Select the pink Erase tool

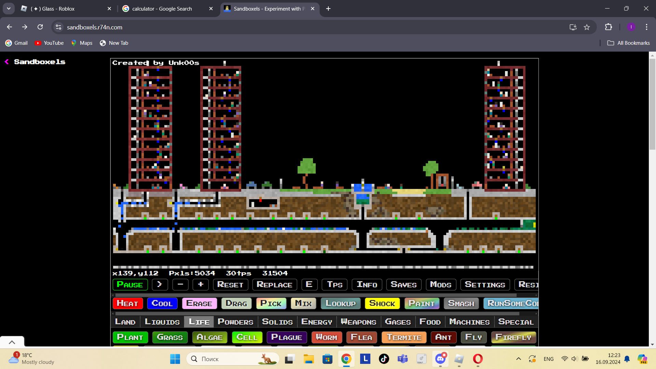tap(199, 303)
